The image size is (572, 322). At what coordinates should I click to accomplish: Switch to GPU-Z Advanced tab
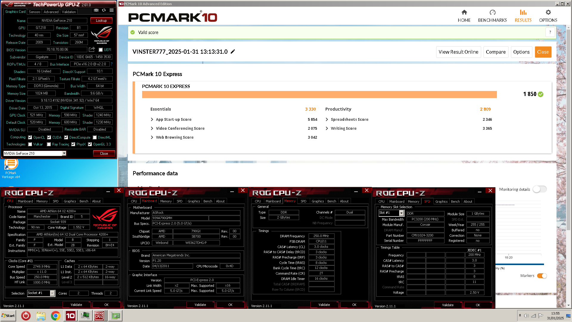click(x=51, y=12)
